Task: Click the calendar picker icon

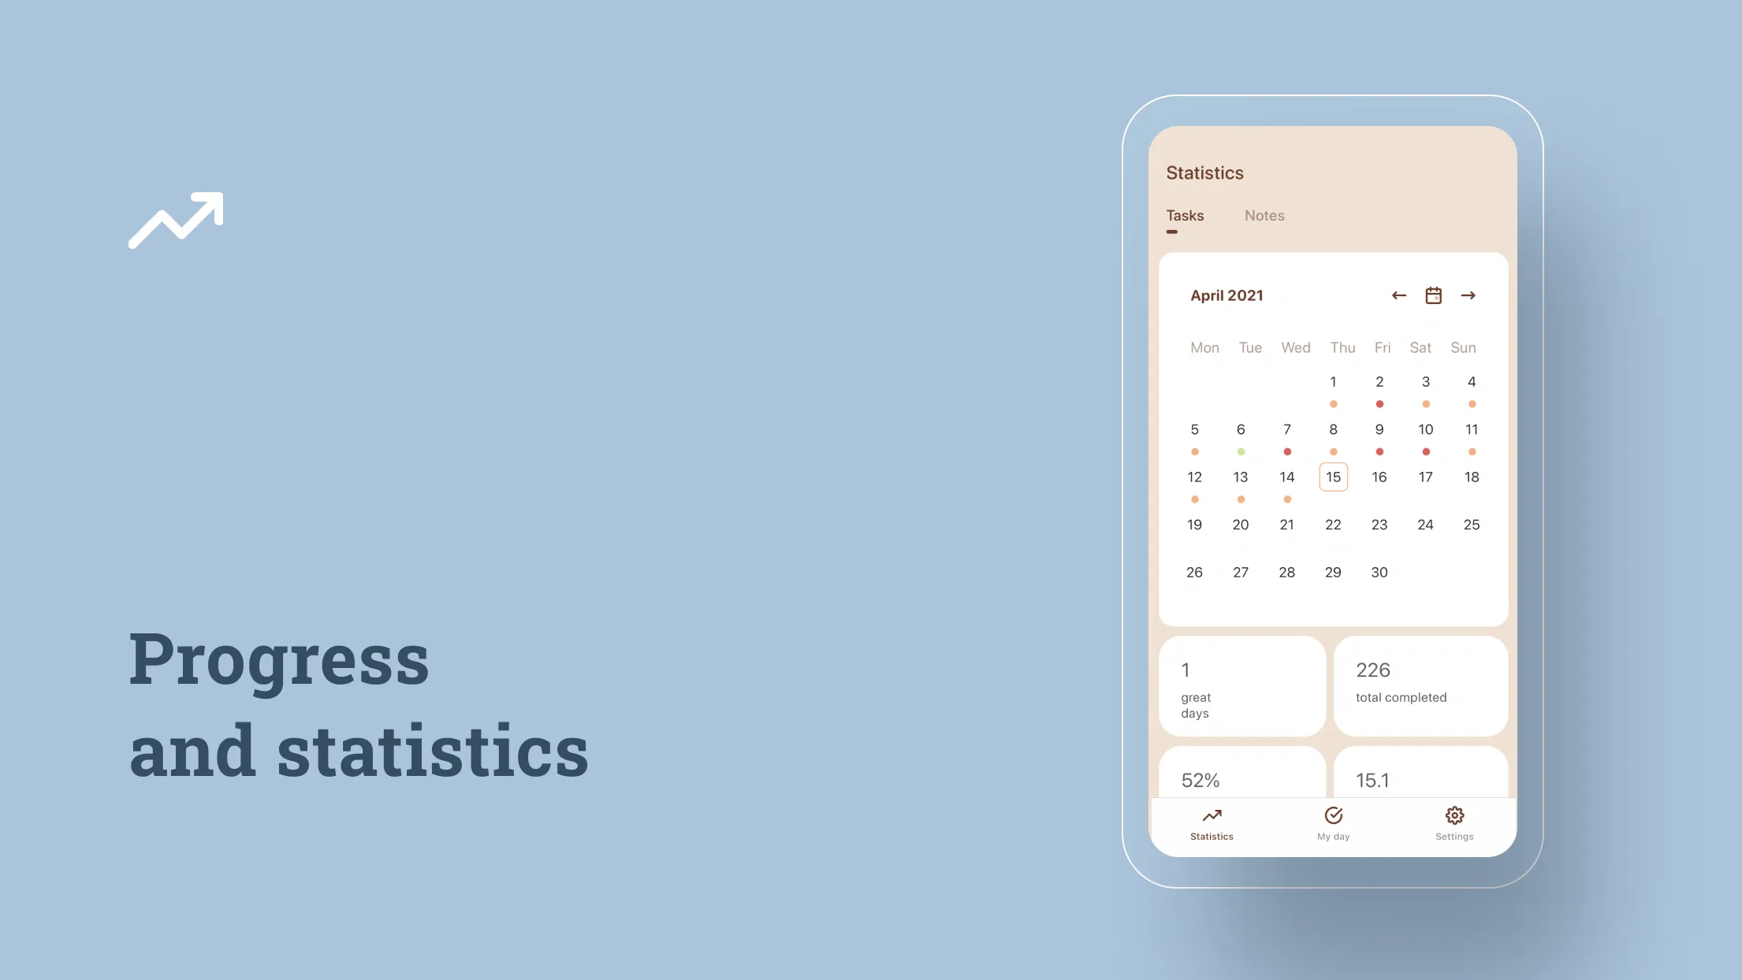Action: pyautogui.click(x=1433, y=295)
